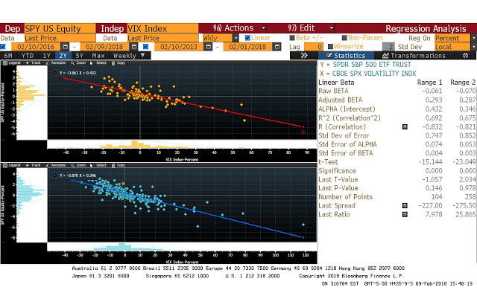Enable the Beta +/- checkbox
The image size is (477, 293).
point(292,38)
